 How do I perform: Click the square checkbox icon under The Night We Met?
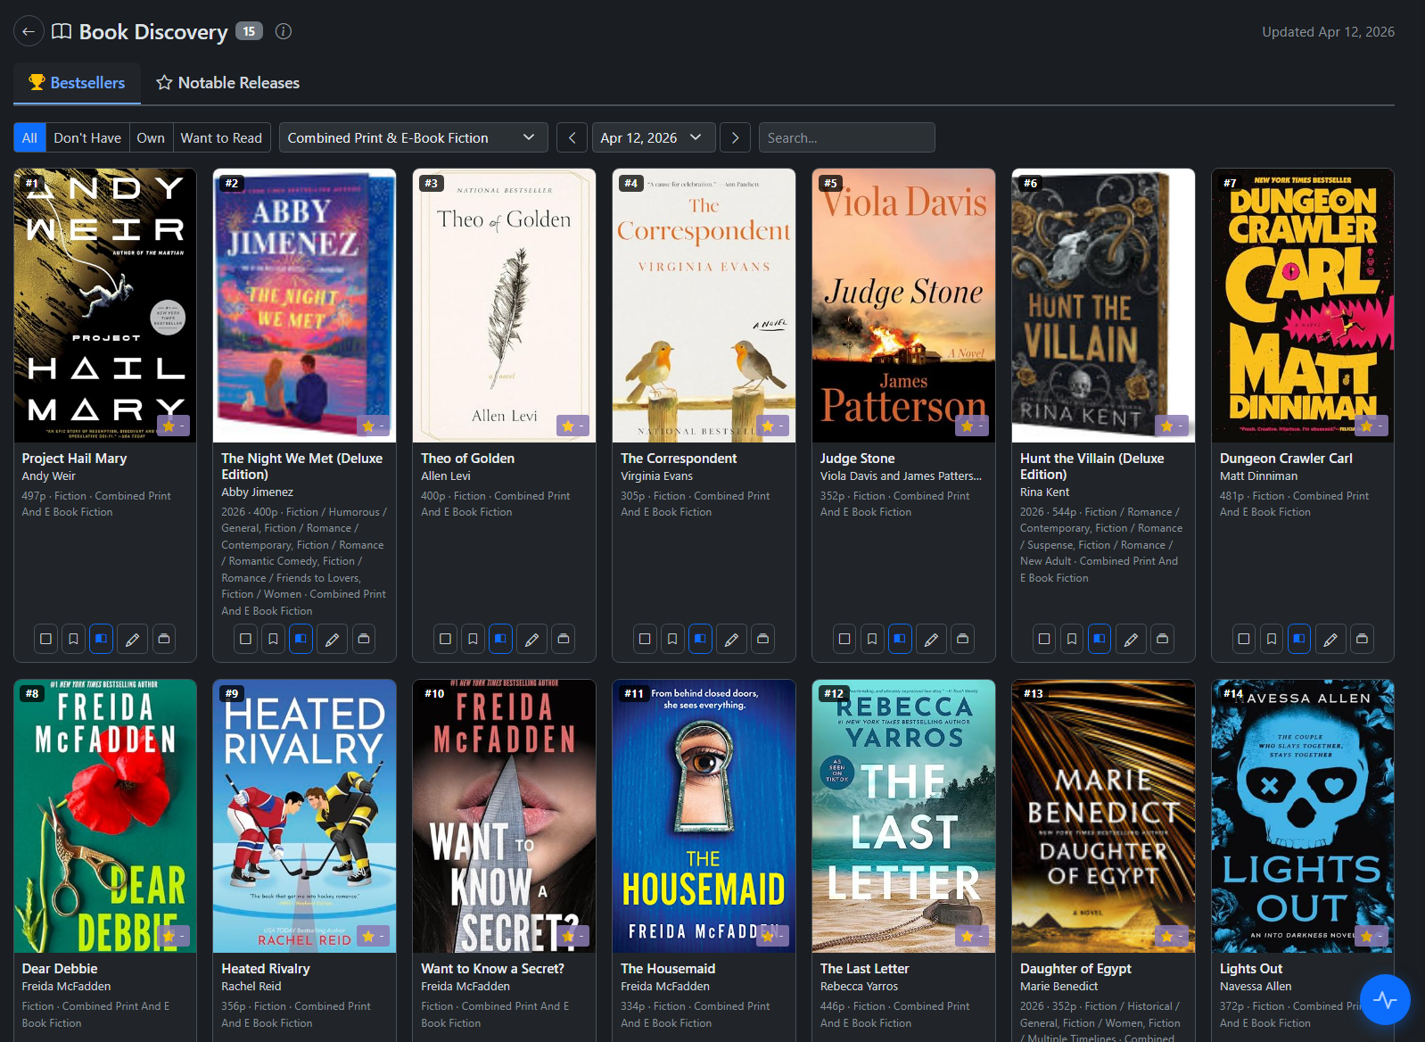(246, 639)
